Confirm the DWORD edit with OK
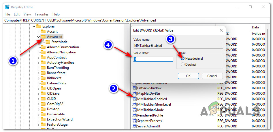 (x=188, y=76)
